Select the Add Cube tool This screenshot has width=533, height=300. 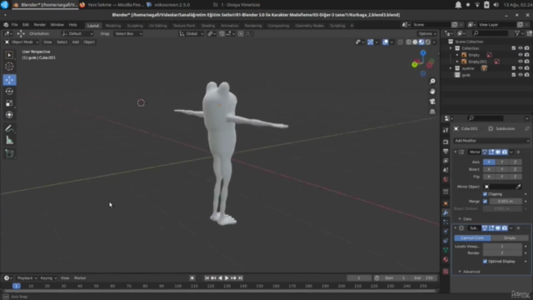pyautogui.click(x=9, y=153)
